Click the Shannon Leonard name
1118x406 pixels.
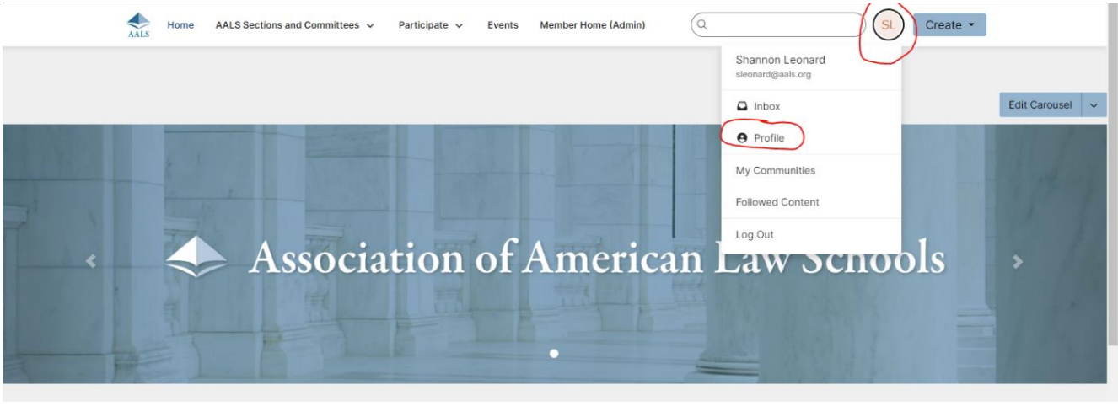780,60
